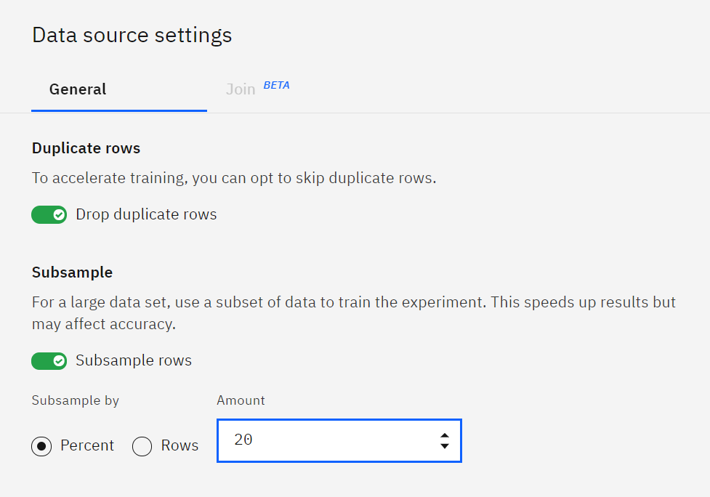Click the Subsample rows label text

[134, 360]
